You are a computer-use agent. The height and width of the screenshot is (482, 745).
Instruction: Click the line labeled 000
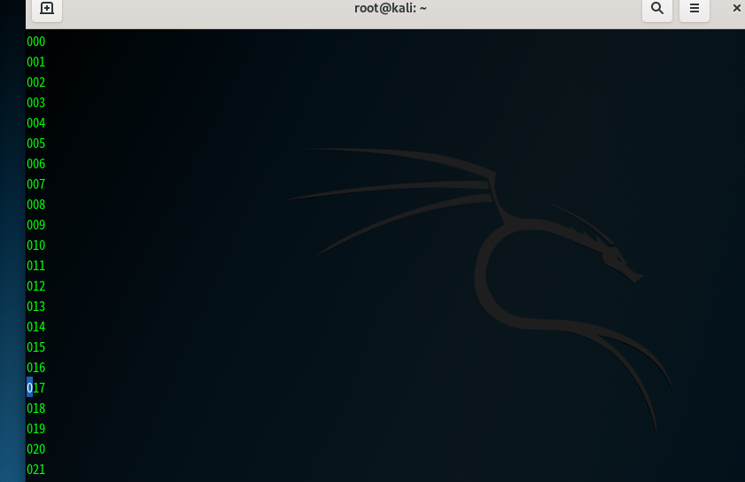36,42
